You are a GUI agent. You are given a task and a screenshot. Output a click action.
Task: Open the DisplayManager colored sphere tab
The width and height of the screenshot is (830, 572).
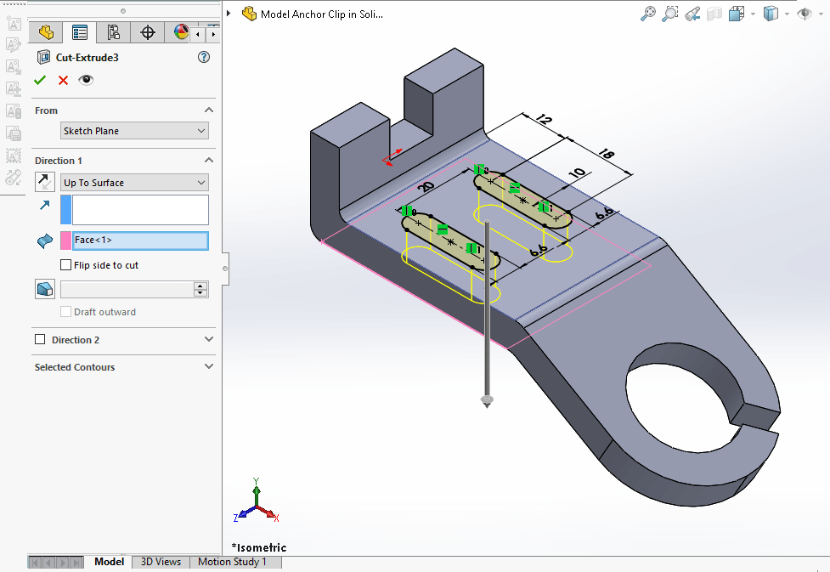(x=179, y=31)
